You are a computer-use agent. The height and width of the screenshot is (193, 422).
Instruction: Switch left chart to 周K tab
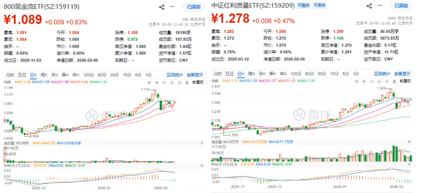(44, 75)
